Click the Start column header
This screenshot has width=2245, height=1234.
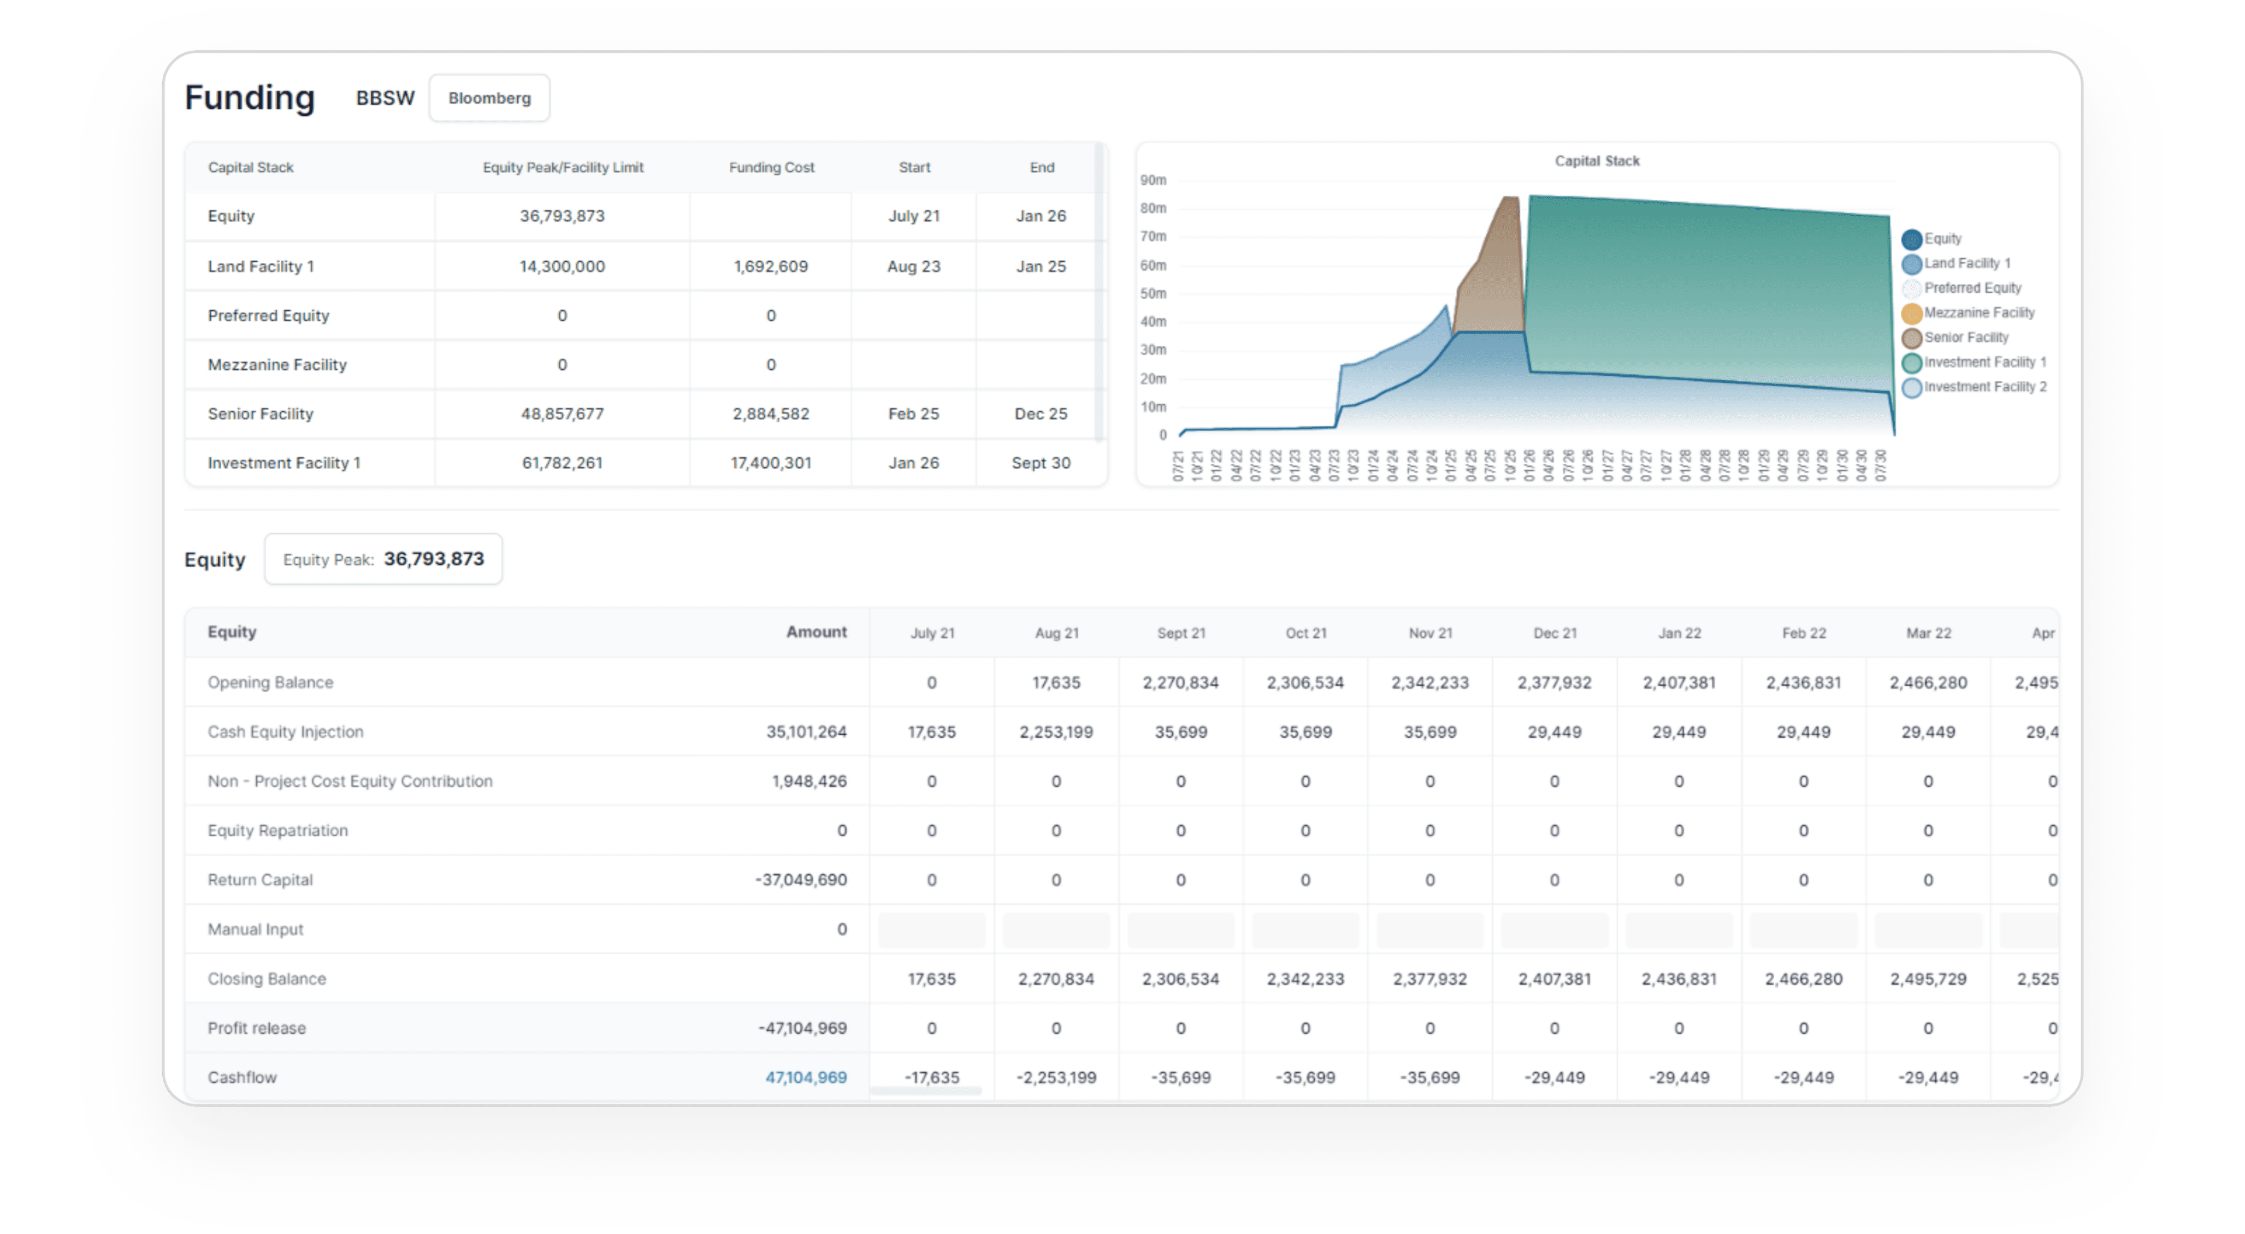pyautogui.click(x=914, y=167)
